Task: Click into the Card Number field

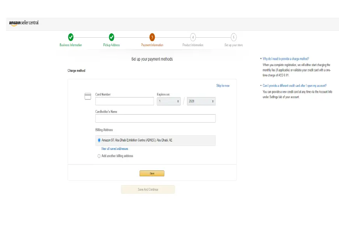Action: (x=124, y=101)
